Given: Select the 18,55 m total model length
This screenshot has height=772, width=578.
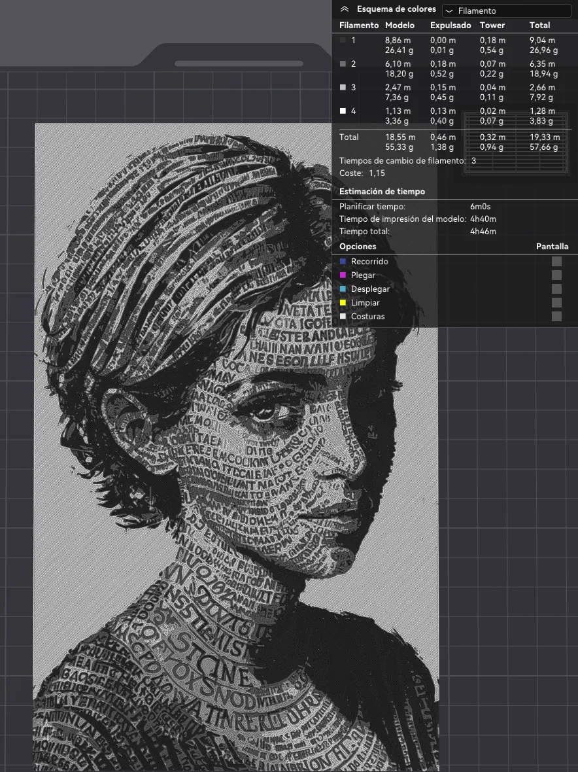Looking at the screenshot, I should (x=400, y=137).
